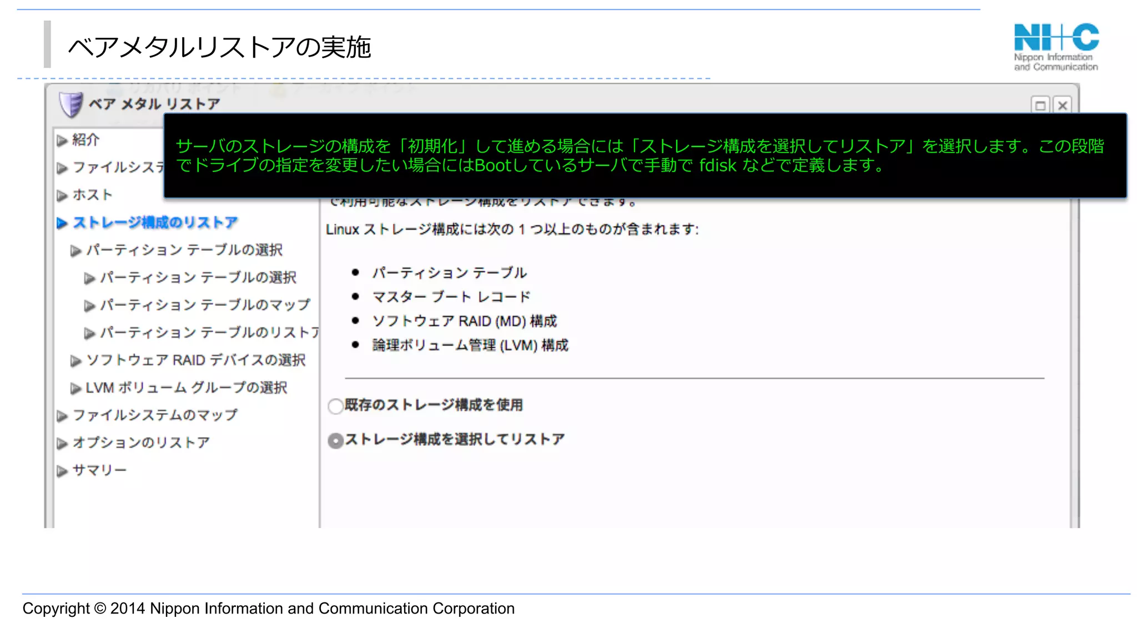
Task: Expand the パーティション テーブルのリストア arrow
Action: pyautogui.click(x=89, y=334)
